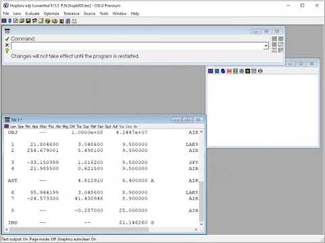325x243 pixels.
Task: Click AST thickness value 4.612910
Action: point(91,180)
